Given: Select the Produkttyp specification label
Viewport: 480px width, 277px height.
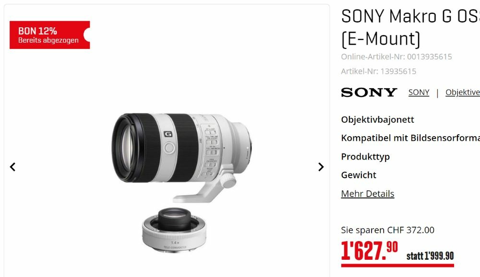Looking at the screenshot, I should tap(365, 157).
